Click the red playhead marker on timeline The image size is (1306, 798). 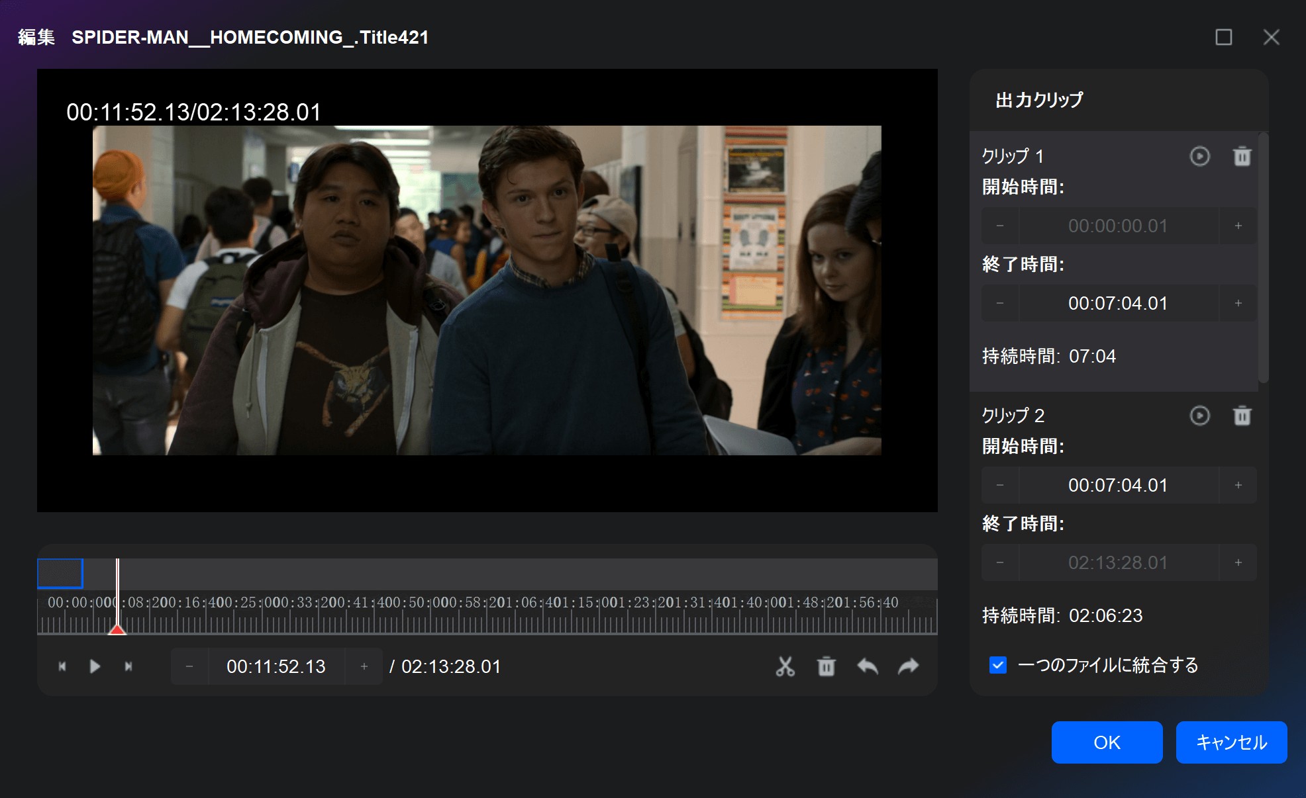click(x=117, y=629)
